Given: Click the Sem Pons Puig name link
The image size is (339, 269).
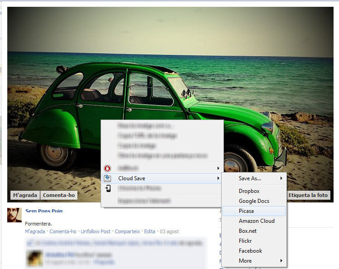Looking at the screenshot, I should tap(44, 211).
